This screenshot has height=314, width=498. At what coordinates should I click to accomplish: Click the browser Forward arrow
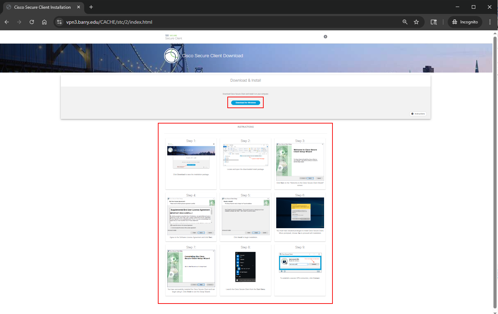[x=19, y=22]
